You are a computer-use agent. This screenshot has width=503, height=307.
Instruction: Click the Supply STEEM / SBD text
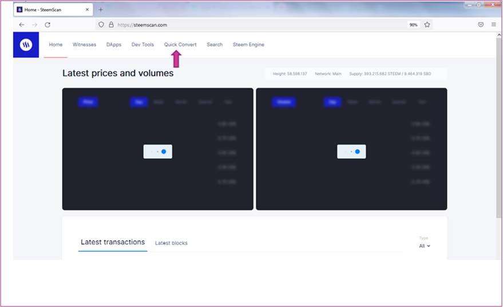[x=390, y=74]
